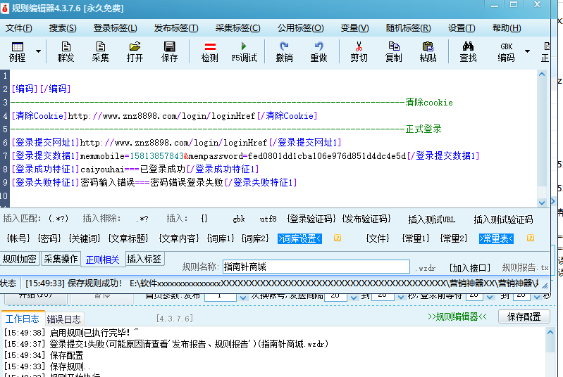563x377 pixels.
Task: Click the 剪切 scissors icon
Action: pos(359,51)
